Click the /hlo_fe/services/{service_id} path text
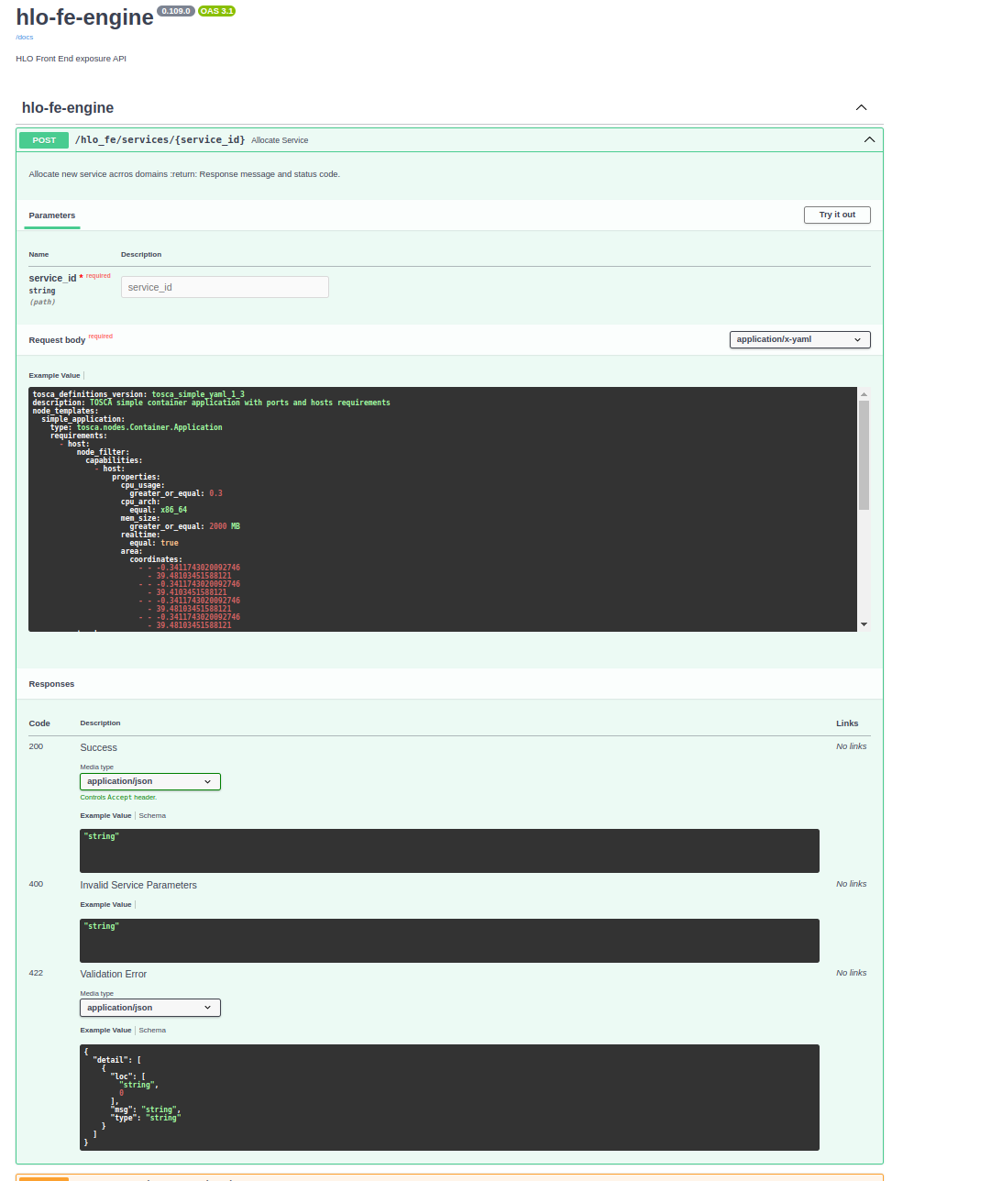Screen dimensions: 1002x1181 click(160, 139)
